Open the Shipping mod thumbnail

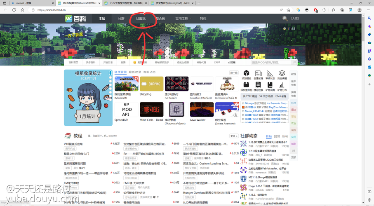pyautogui.click(x=152, y=84)
